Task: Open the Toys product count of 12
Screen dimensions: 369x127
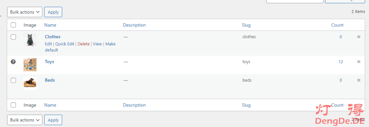Action: click(x=341, y=62)
